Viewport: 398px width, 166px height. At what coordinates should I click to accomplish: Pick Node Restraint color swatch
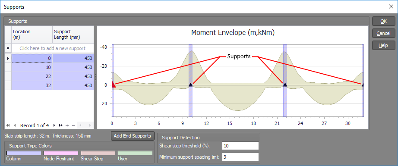[x=61, y=153]
